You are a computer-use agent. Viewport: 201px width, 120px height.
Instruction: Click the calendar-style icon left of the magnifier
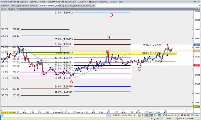coord(160,115)
